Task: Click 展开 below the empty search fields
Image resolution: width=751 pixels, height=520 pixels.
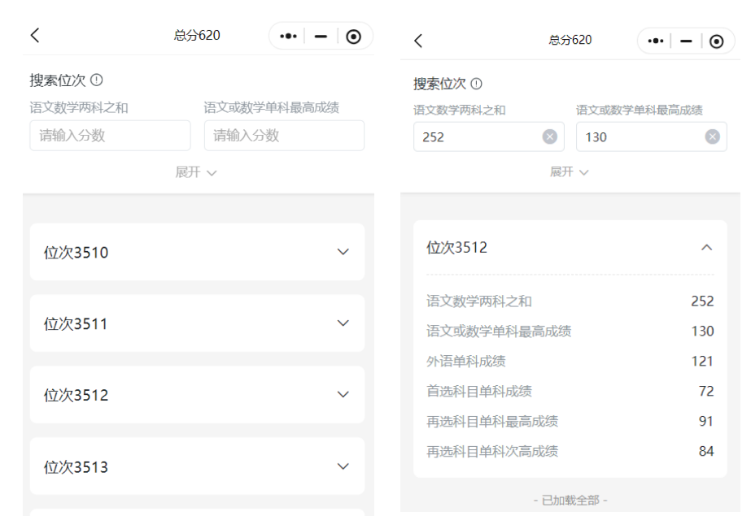Action: (x=196, y=172)
